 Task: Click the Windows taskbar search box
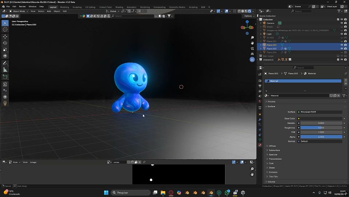(131, 193)
